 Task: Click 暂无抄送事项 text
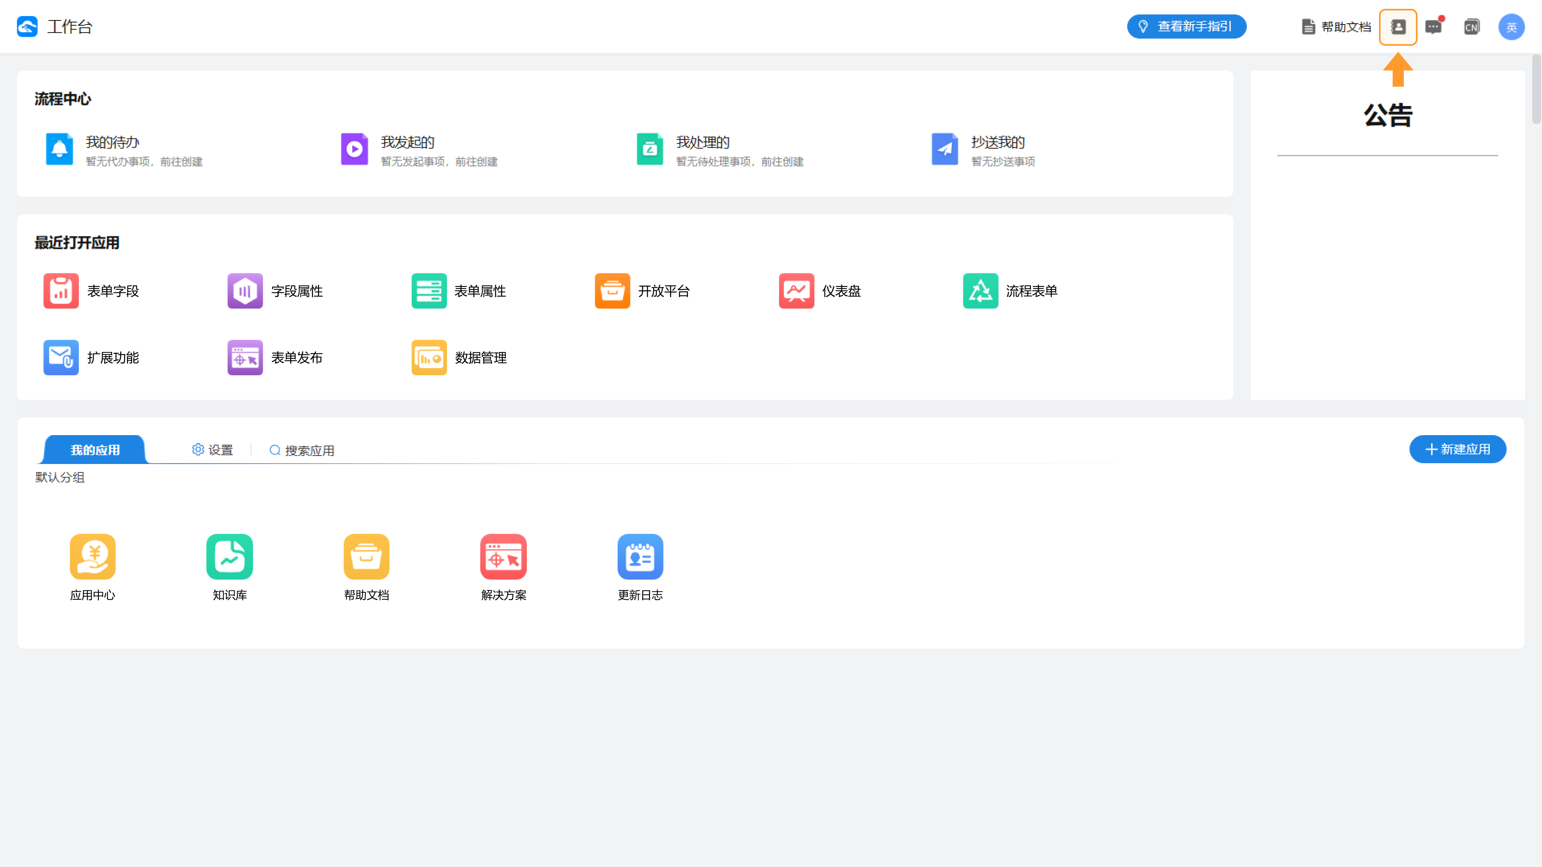coord(1003,161)
